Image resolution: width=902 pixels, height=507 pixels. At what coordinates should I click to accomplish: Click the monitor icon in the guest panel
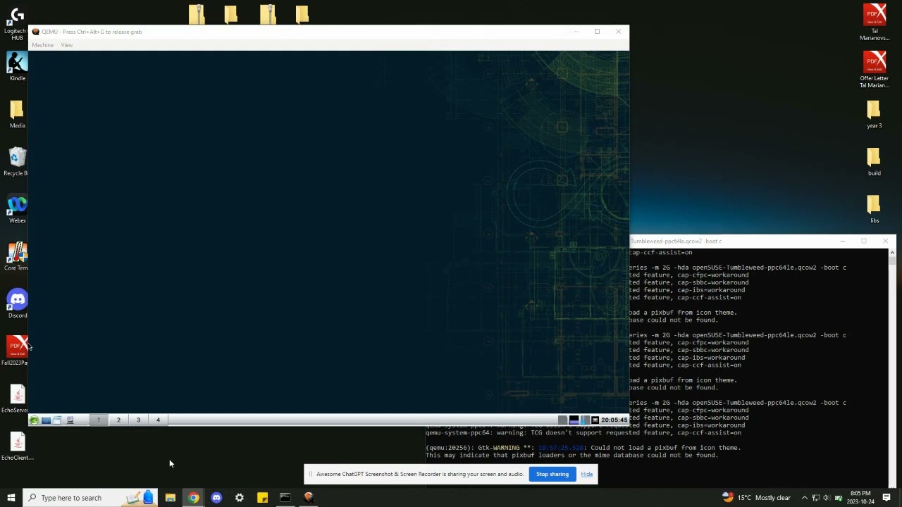pos(70,420)
